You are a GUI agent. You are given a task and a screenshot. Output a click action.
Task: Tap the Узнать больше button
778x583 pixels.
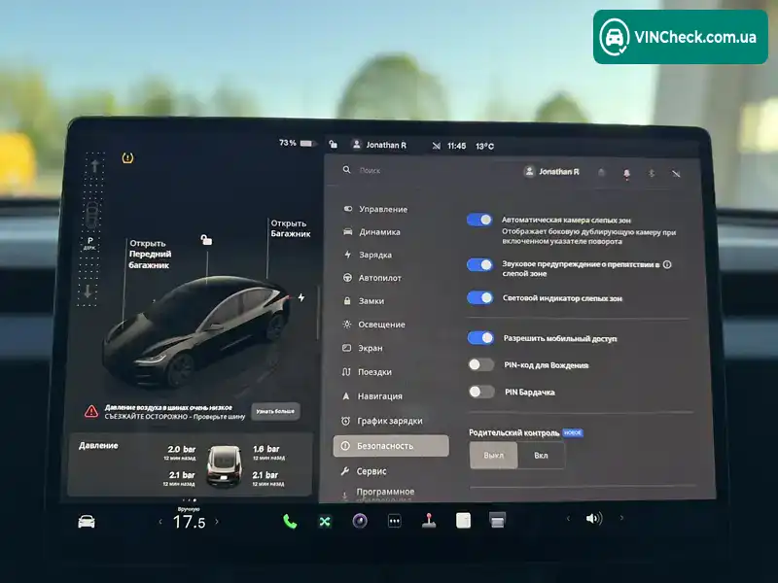(275, 411)
